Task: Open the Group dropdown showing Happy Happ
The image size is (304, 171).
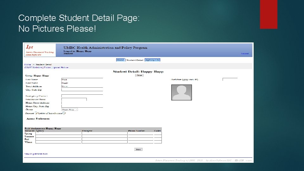Action: point(70,110)
